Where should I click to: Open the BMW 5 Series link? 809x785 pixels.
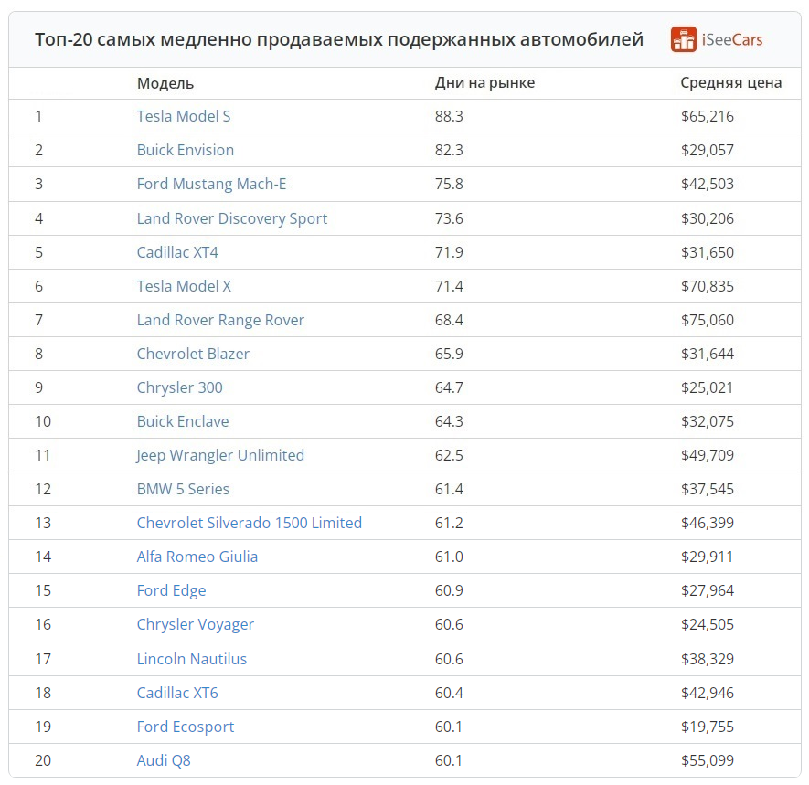point(183,489)
